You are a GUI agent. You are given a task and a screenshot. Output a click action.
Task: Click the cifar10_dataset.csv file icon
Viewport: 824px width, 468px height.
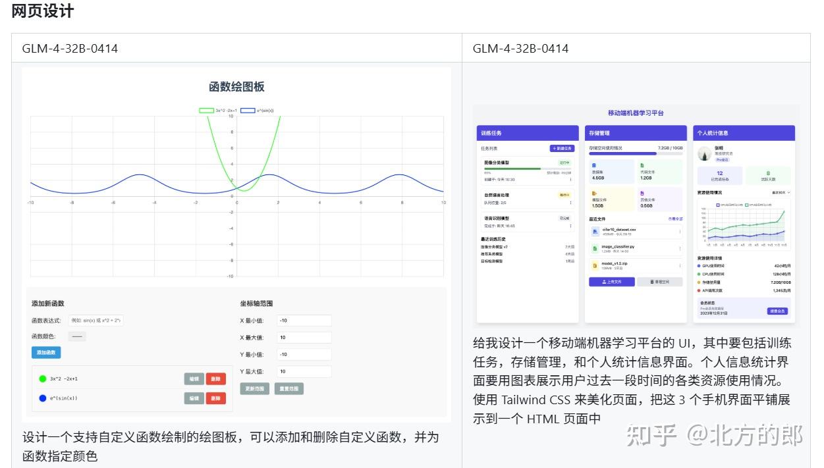click(x=594, y=230)
